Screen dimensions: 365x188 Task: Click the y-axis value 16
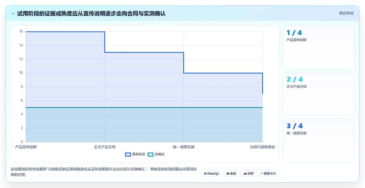coord(21,32)
